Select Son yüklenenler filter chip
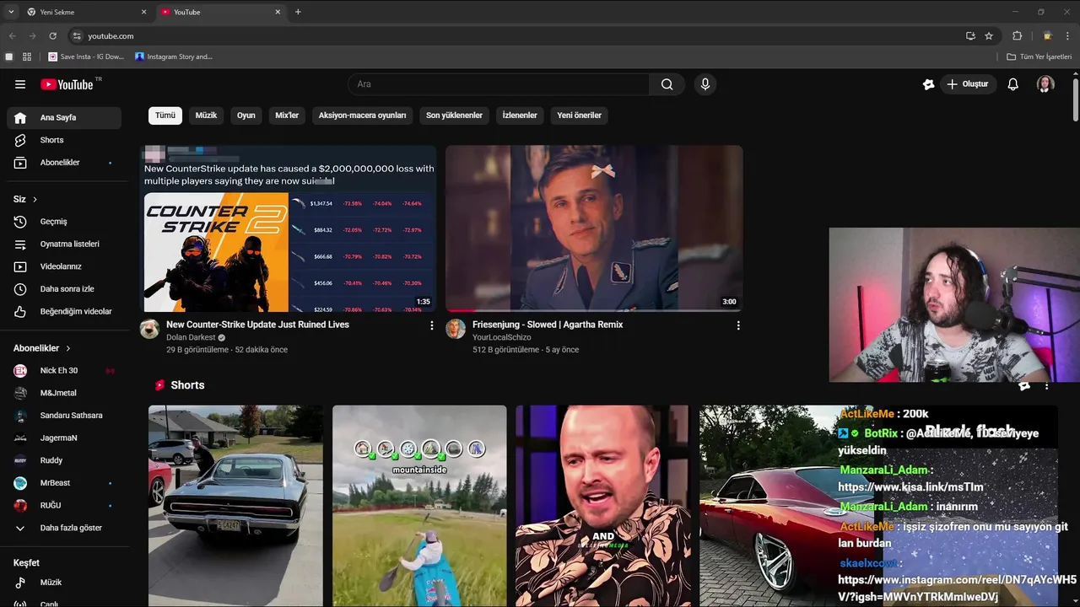This screenshot has height=607, width=1080. click(454, 115)
